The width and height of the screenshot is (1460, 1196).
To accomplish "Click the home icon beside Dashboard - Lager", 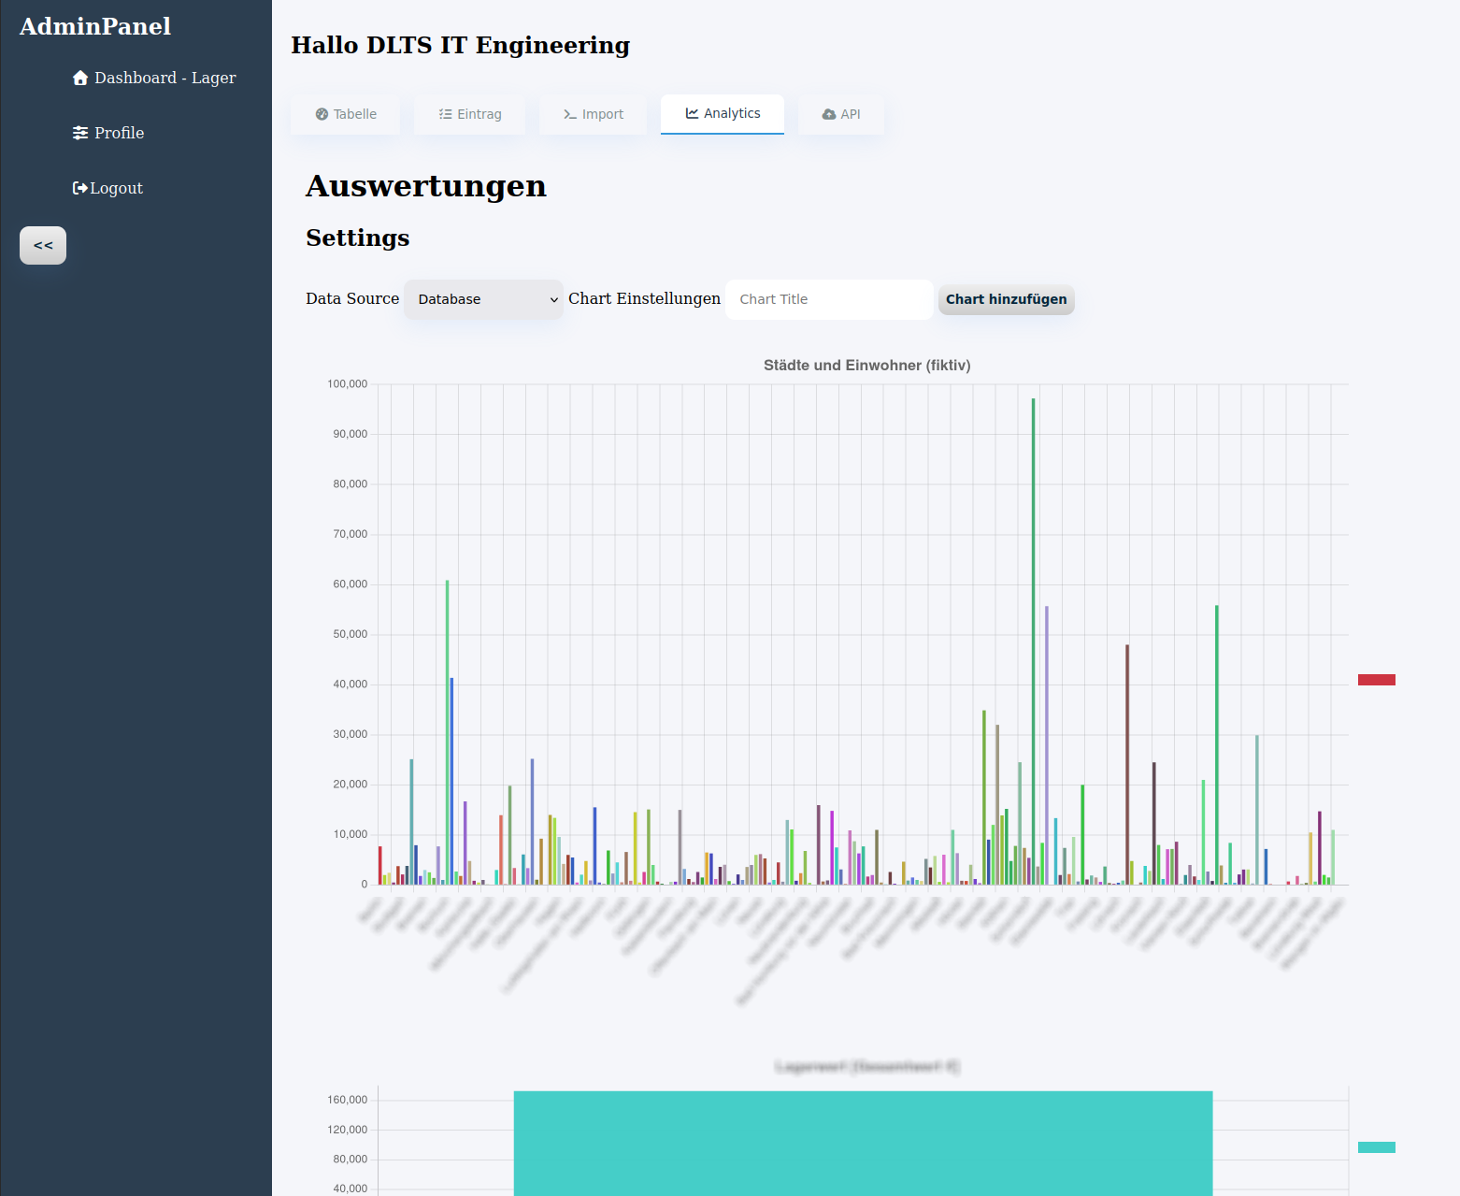I will pos(80,78).
